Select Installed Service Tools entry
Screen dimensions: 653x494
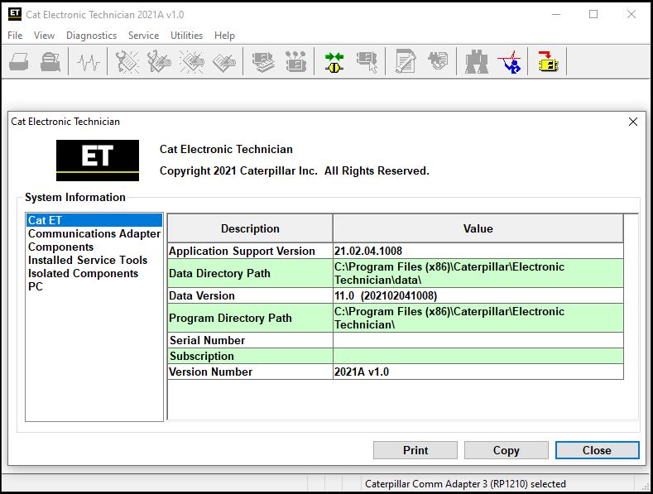pos(87,260)
